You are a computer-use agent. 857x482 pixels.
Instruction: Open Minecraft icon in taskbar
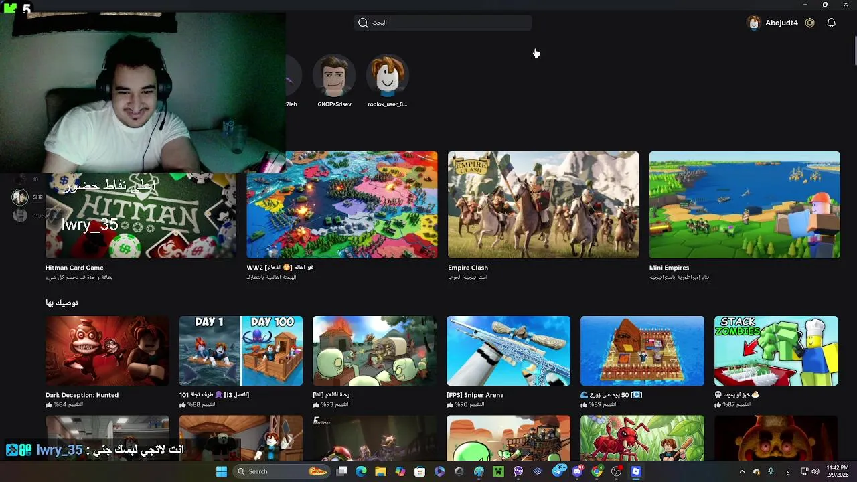[x=498, y=471]
